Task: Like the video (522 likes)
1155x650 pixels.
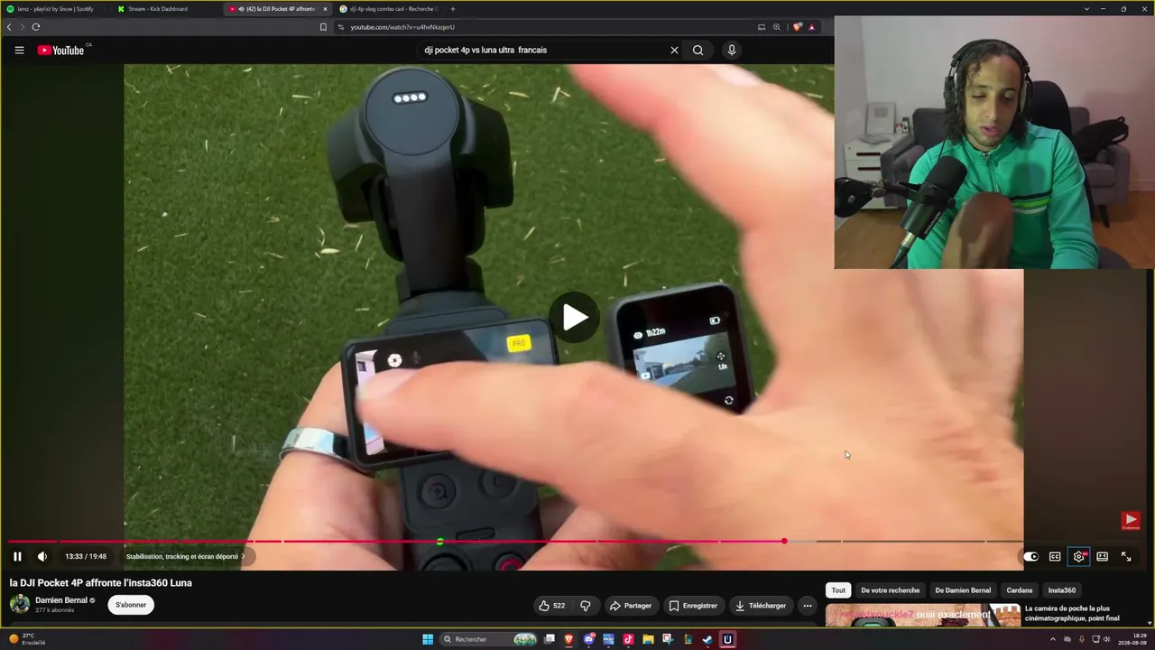Action: pos(551,606)
